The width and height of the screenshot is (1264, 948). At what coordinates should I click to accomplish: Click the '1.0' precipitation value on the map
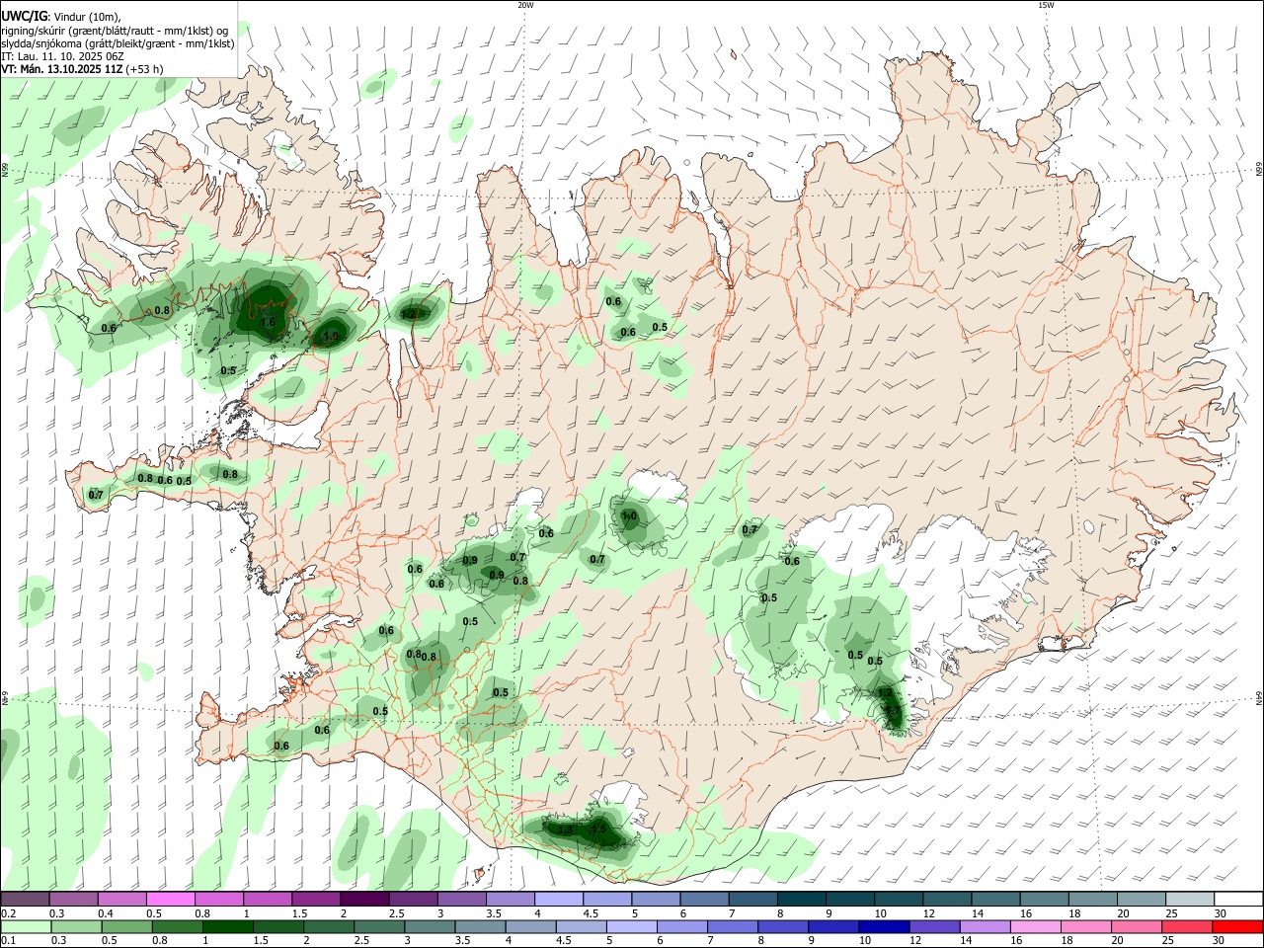point(629,516)
